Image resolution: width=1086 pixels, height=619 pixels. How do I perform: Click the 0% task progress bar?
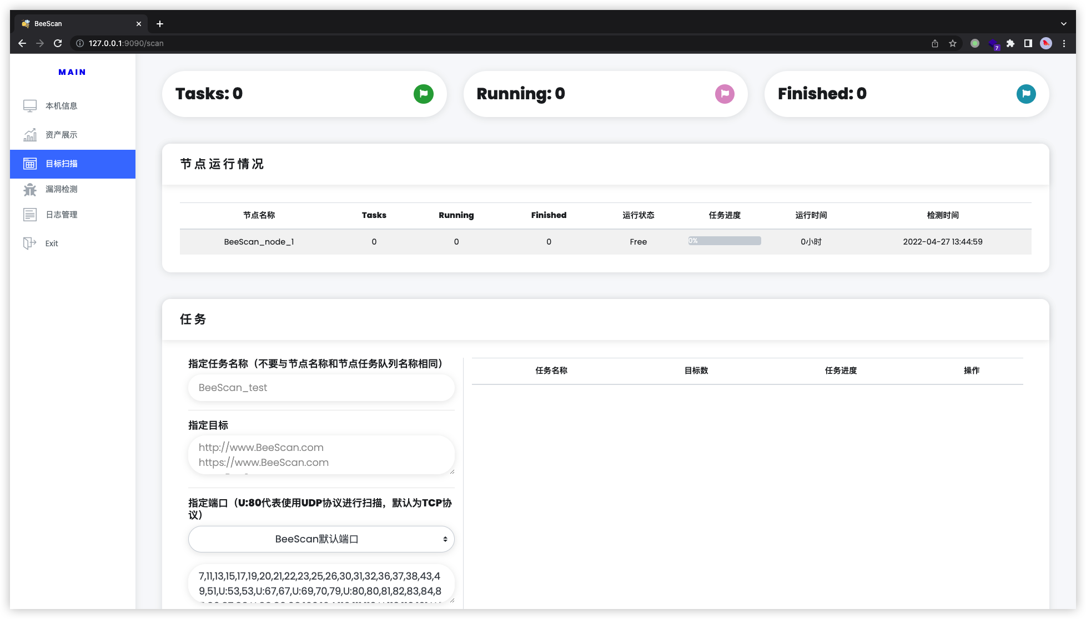725,241
